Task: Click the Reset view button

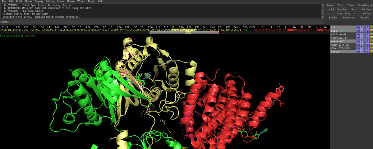Action: 330,5
